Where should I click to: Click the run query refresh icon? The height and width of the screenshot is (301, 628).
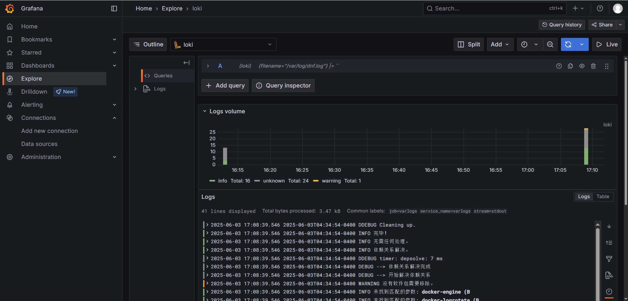[x=568, y=44]
